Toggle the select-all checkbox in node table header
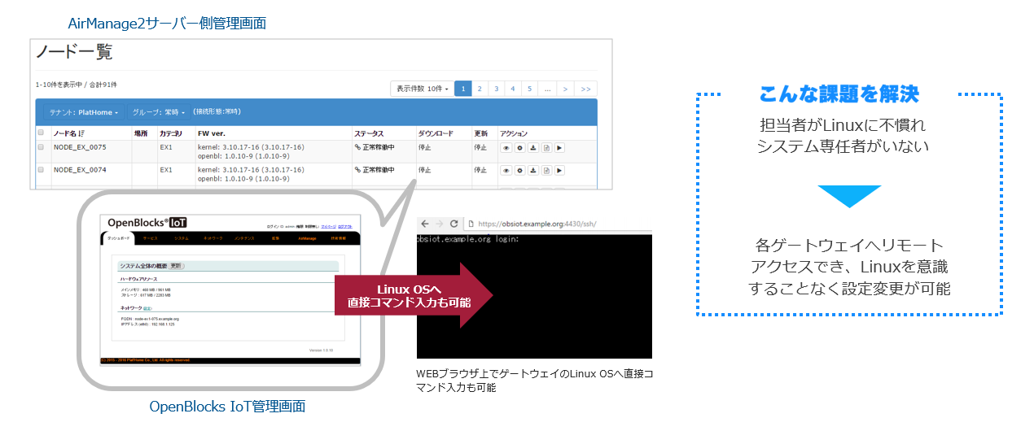 [41, 133]
